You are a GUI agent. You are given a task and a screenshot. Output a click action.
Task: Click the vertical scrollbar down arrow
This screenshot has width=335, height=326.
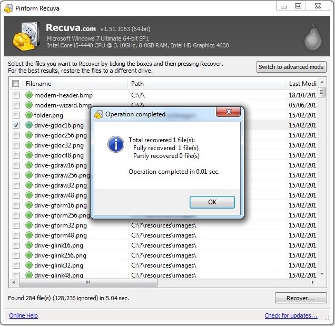coord(322,274)
